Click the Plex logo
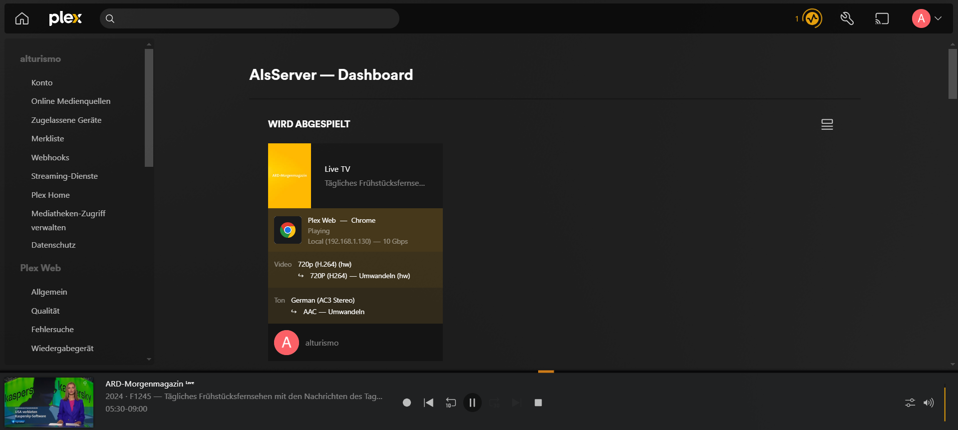 [65, 18]
